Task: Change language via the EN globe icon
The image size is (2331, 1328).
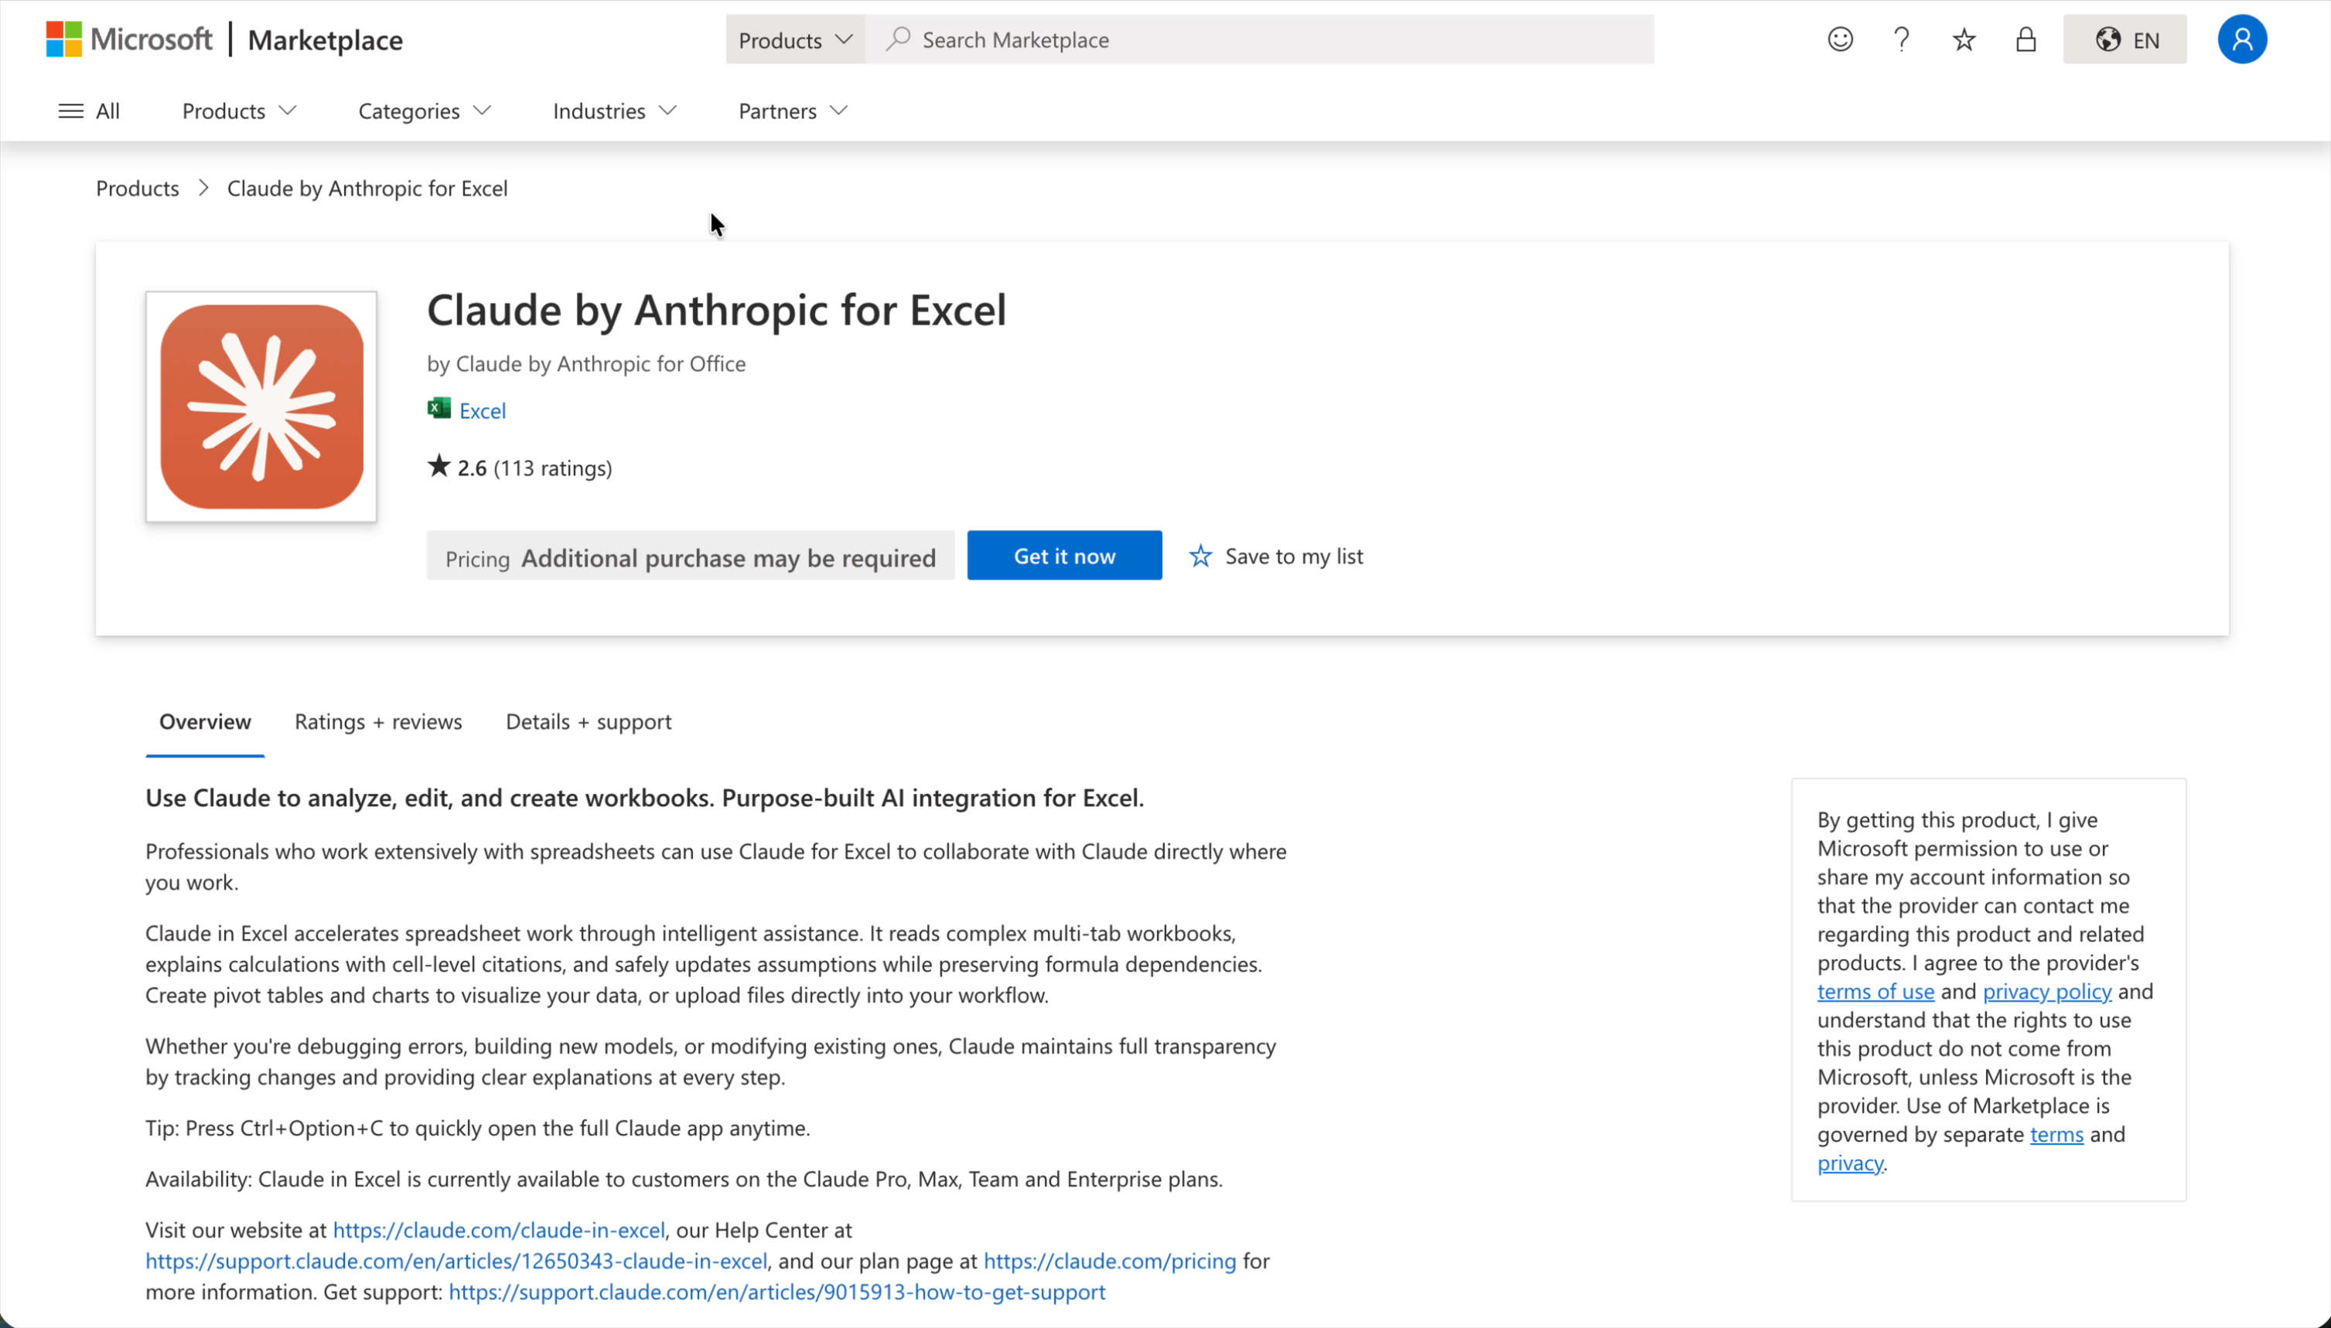Action: tap(2126, 39)
